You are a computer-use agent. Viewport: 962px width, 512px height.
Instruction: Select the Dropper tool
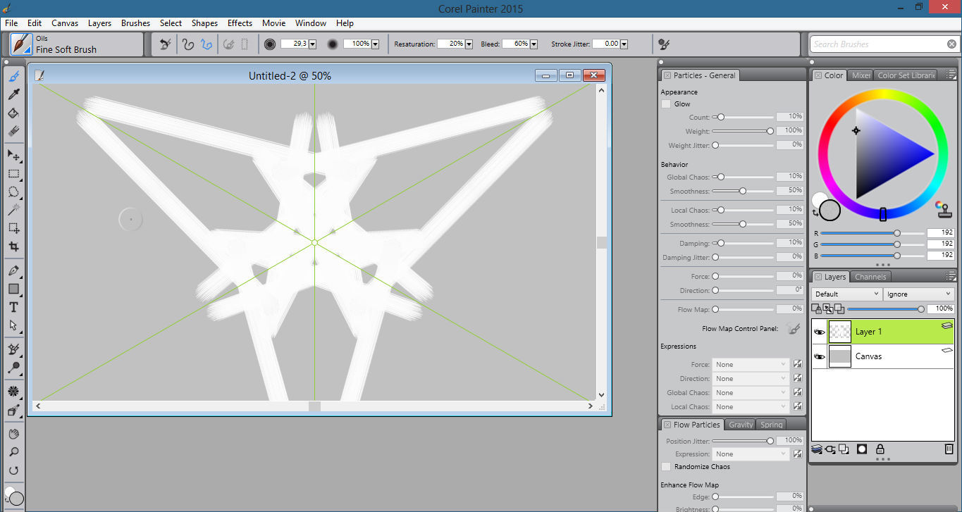[13, 94]
